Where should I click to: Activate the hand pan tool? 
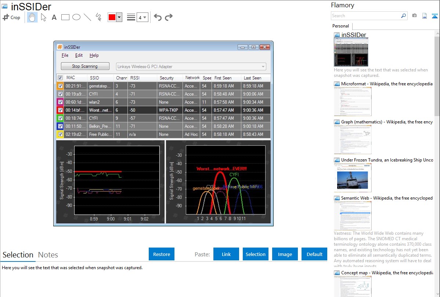pos(32,17)
